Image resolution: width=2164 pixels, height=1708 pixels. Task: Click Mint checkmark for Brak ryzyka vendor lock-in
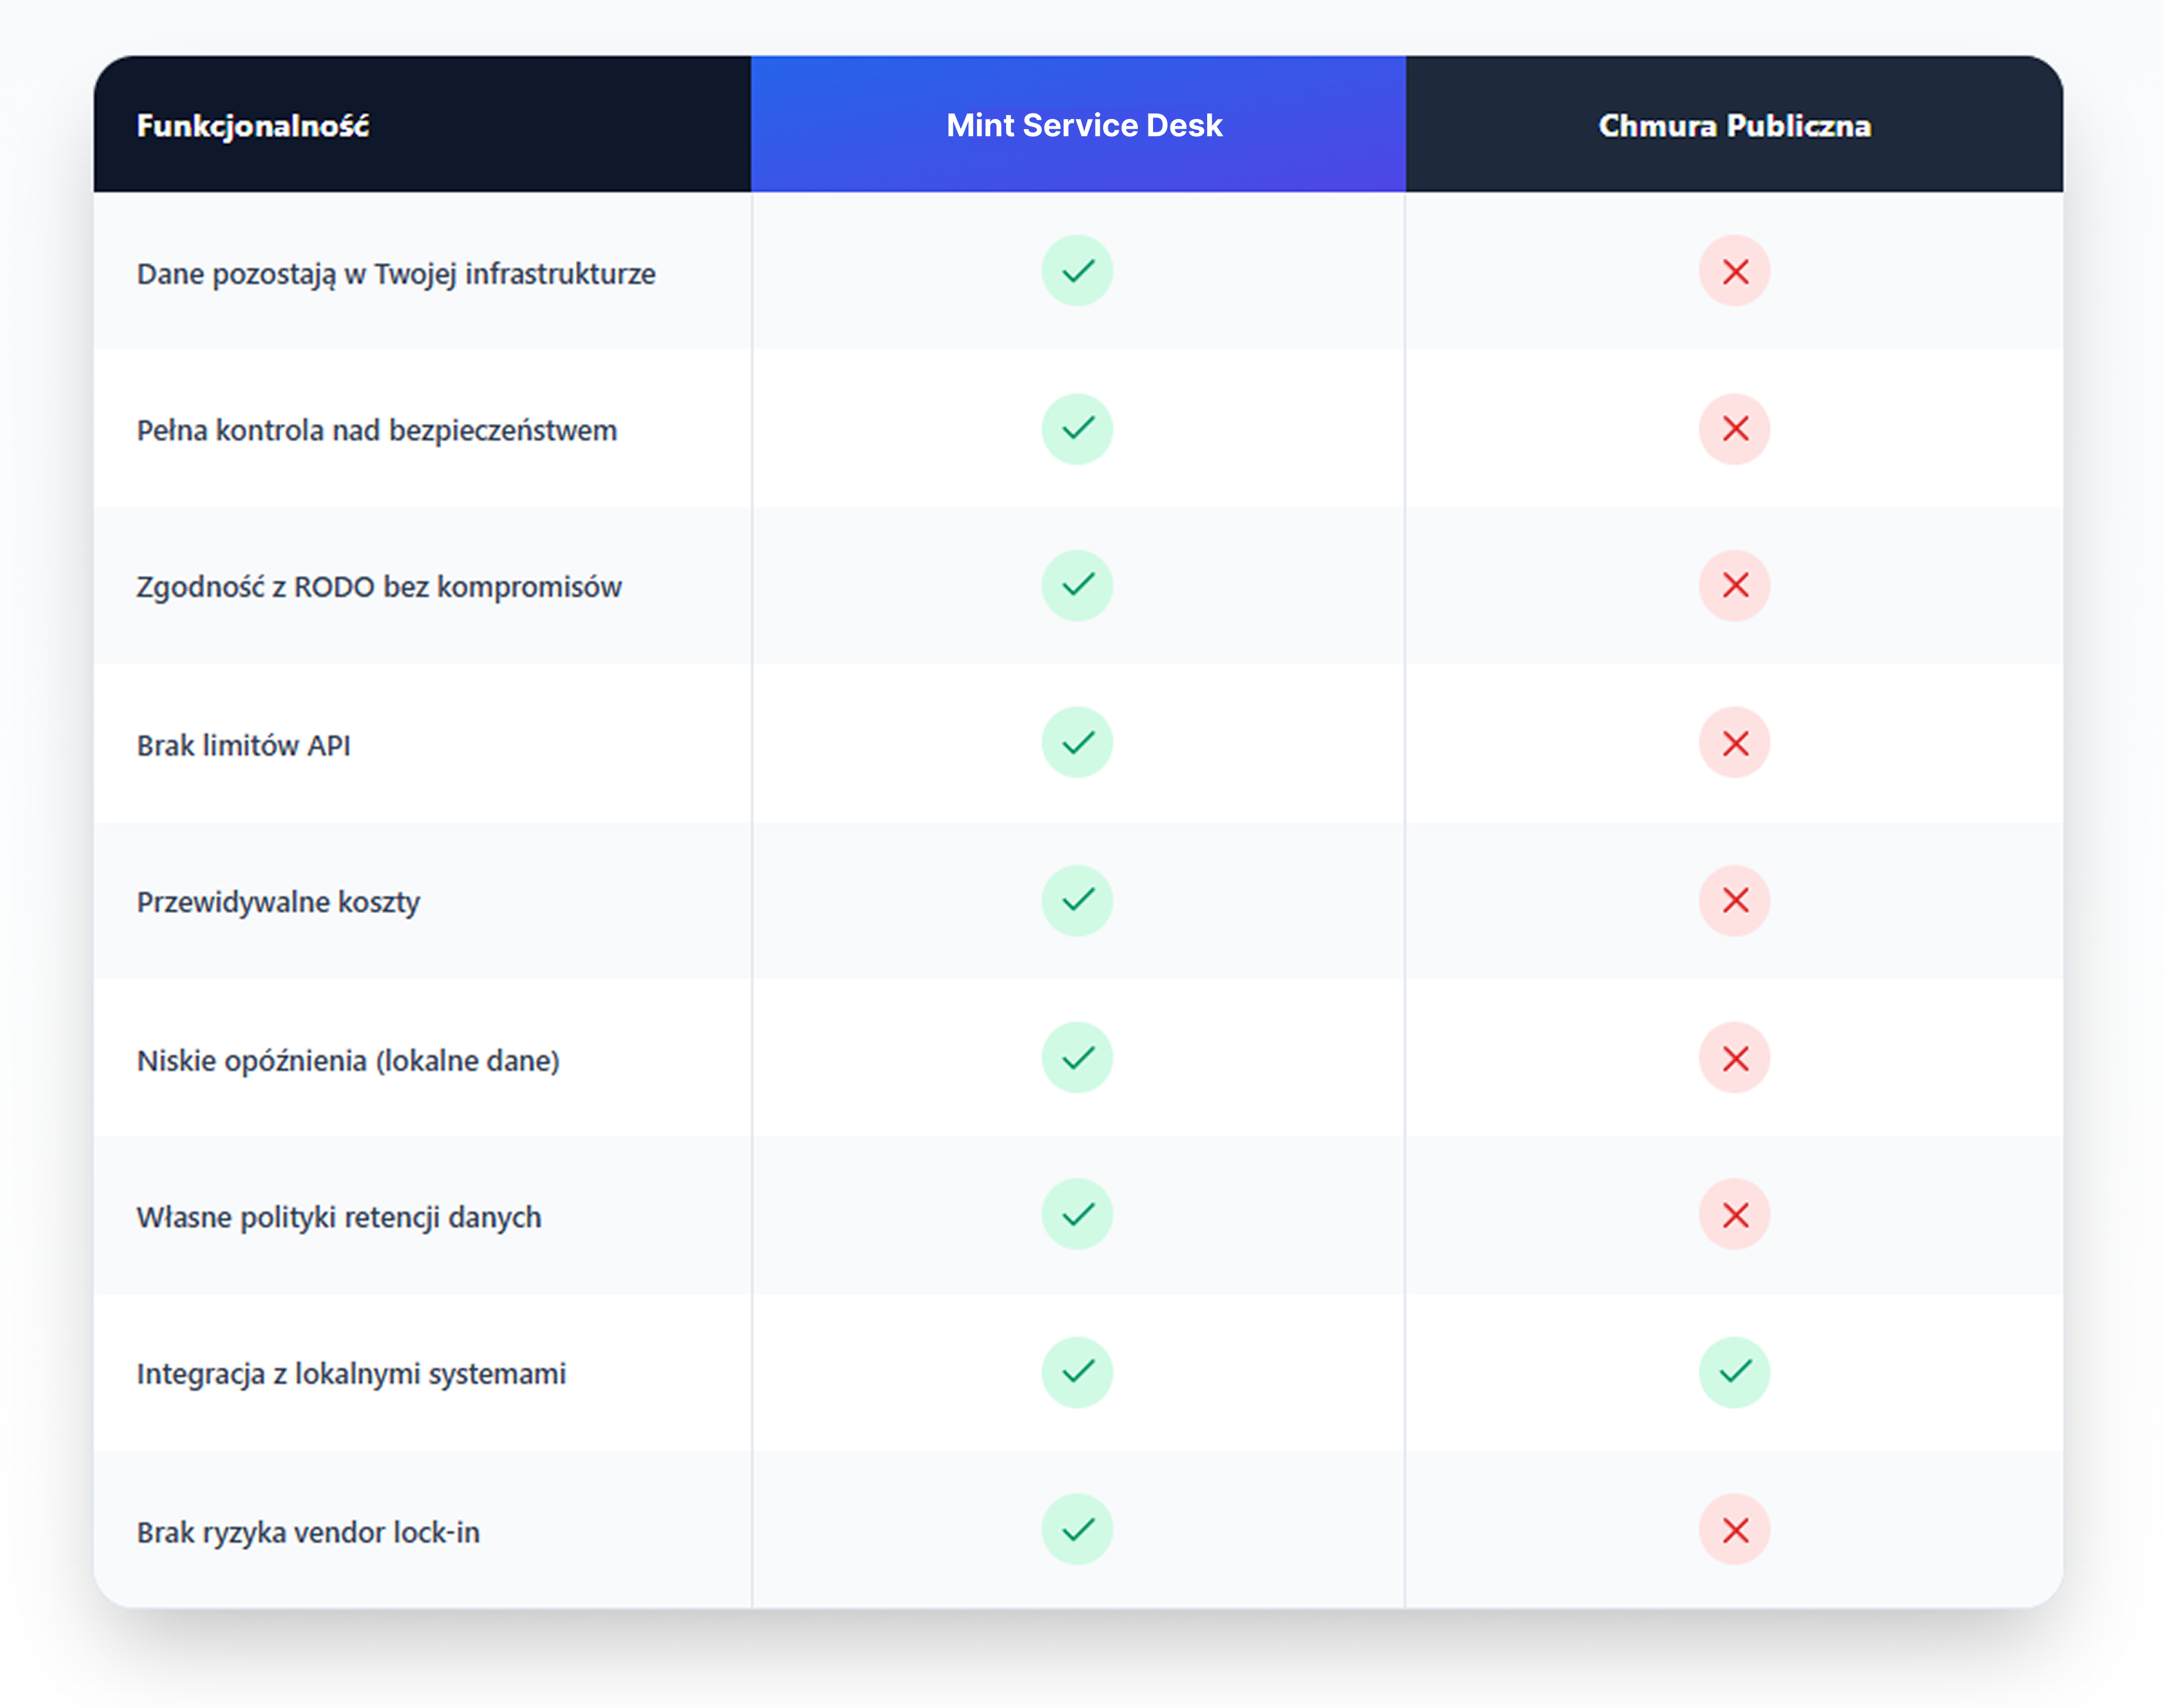click(x=1077, y=1529)
